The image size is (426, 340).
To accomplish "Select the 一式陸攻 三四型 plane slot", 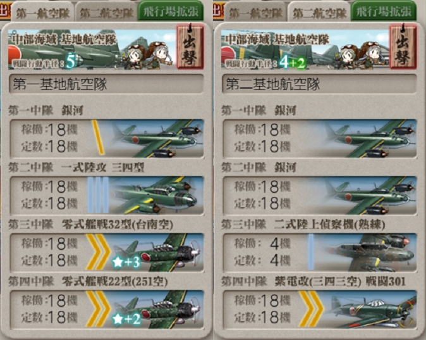I will coord(107,196).
